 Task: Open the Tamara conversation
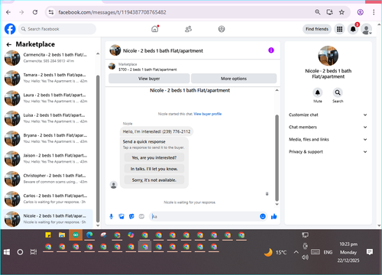pos(47,78)
